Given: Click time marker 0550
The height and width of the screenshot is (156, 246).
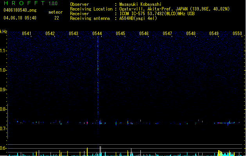Looking at the screenshot, I should [237, 34].
